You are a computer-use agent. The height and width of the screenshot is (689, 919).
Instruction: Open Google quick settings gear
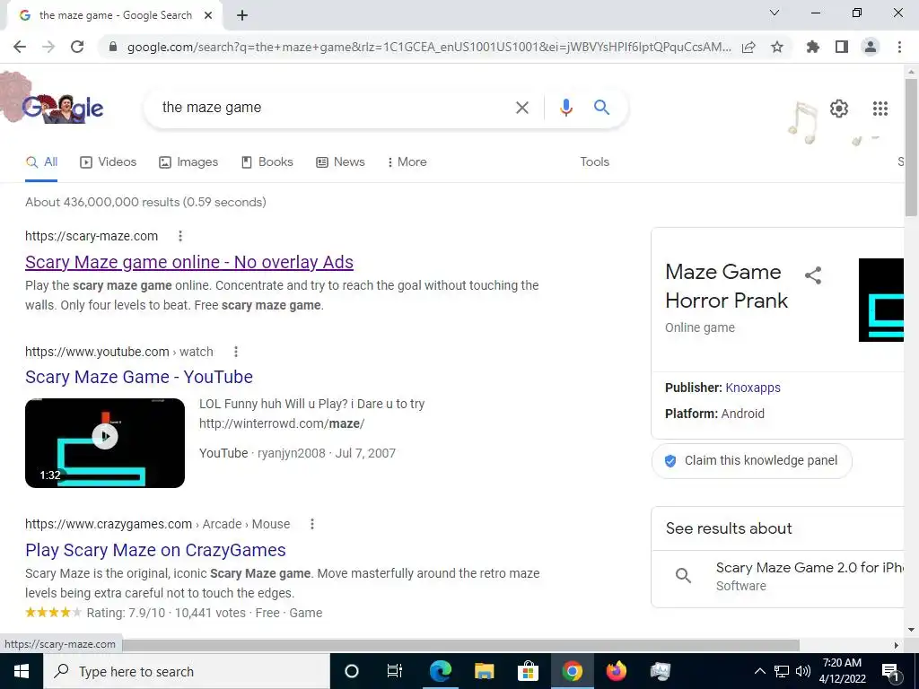839,109
